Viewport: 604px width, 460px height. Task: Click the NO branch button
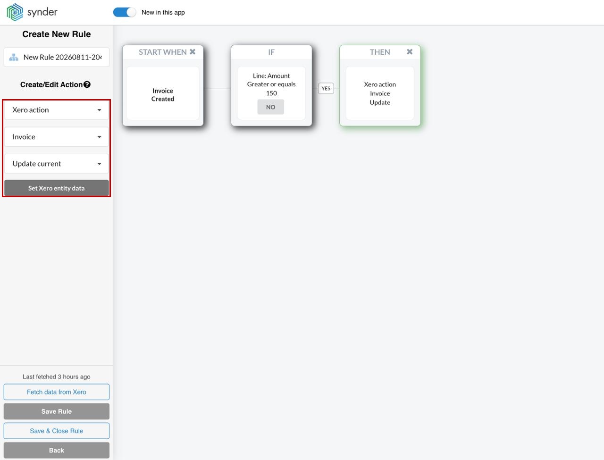point(271,107)
